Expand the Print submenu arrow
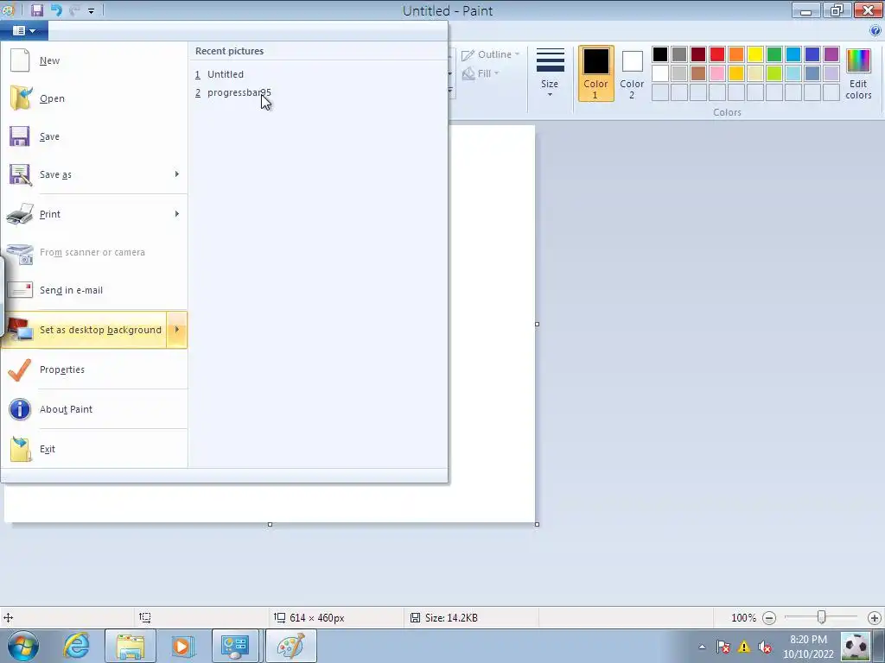Viewport: 885px width, 663px height. point(176,214)
